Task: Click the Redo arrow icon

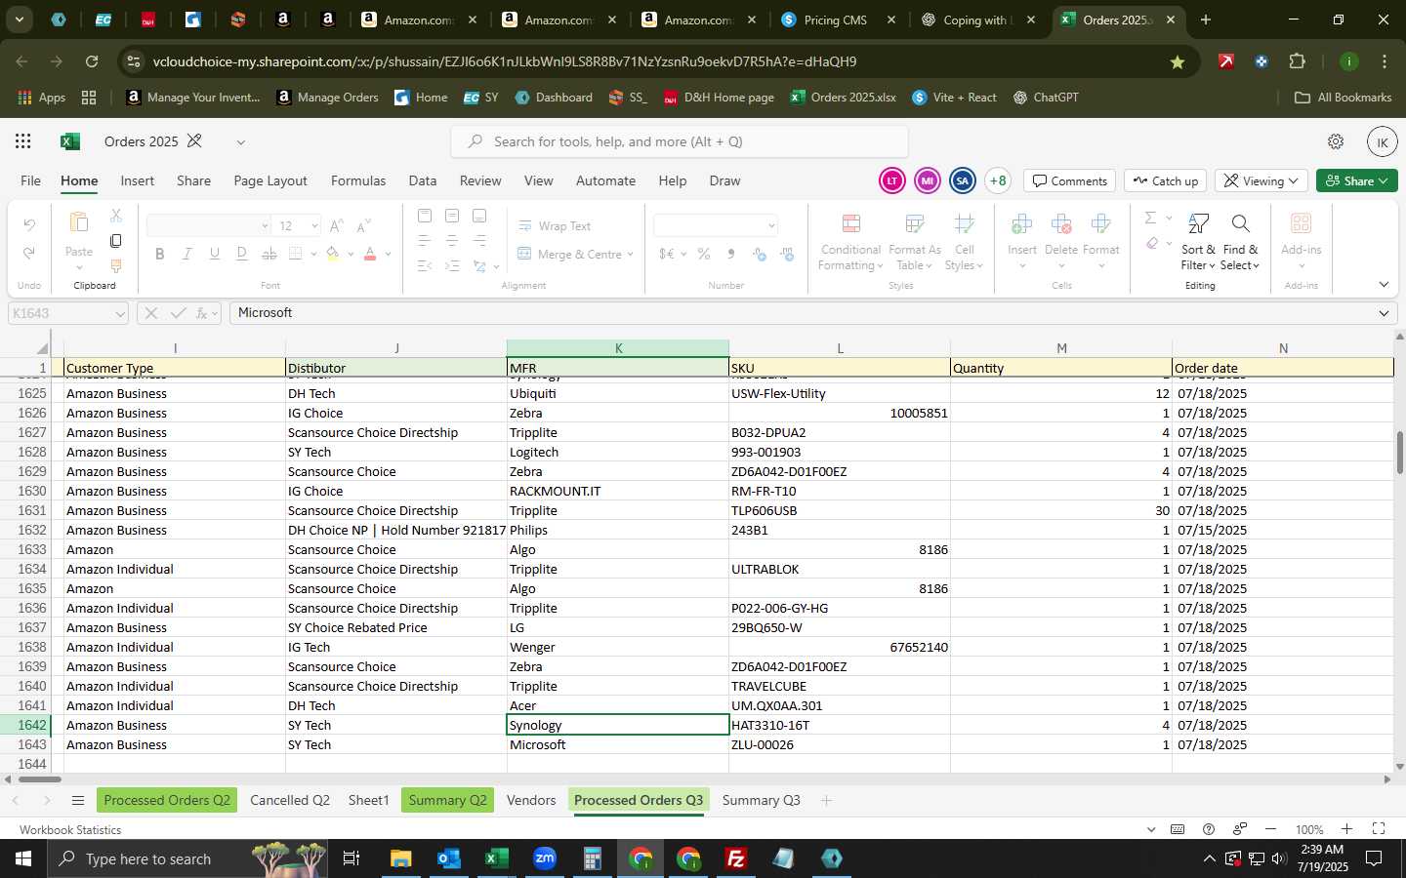Action: point(29,254)
